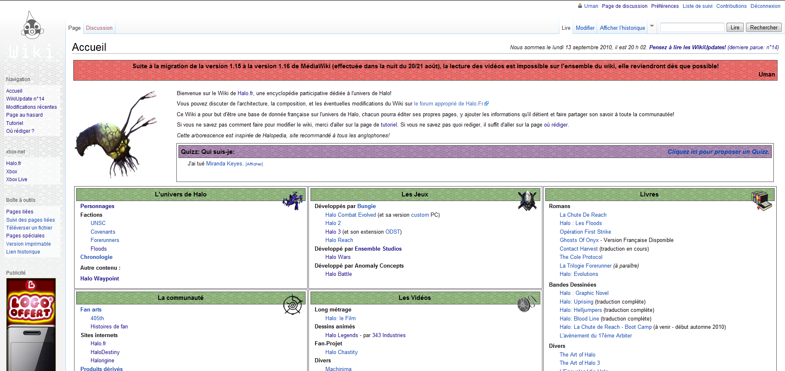The width and height of the screenshot is (785, 371).
Task: Open Halo Waypoint link
Action: pyautogui.click(x=100, y=279)
